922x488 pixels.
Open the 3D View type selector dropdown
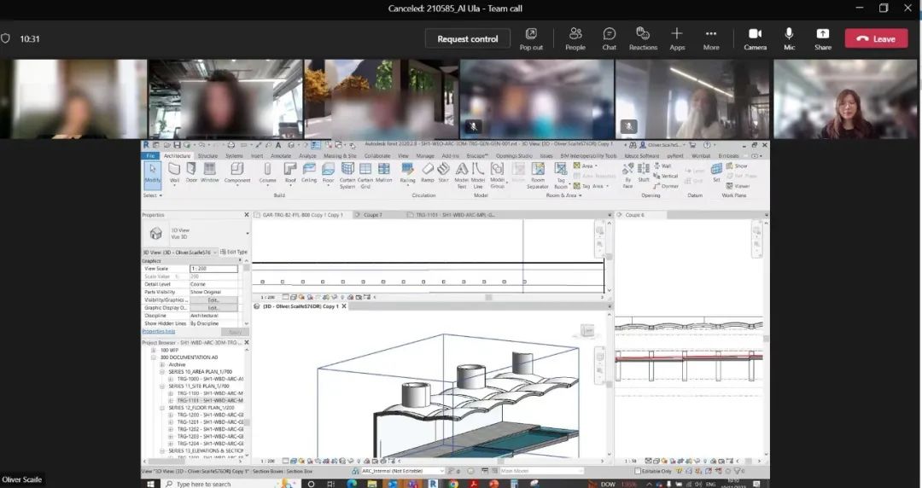click(247, 234)
